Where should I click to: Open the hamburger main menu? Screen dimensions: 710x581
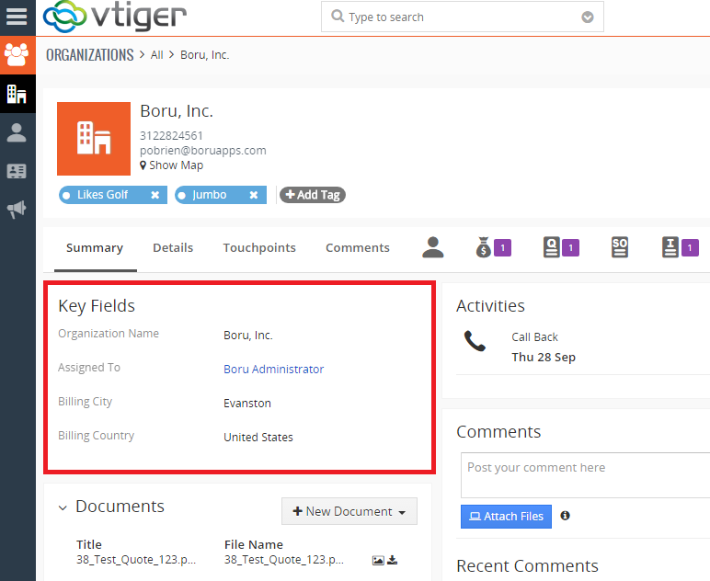pos(17,17)
